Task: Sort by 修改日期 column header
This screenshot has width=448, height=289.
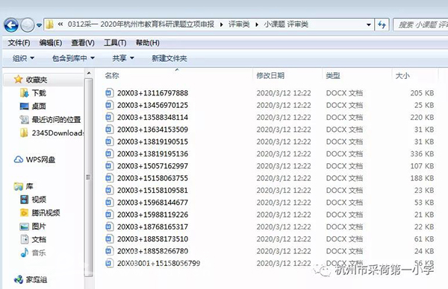Action: coord(270,75)
